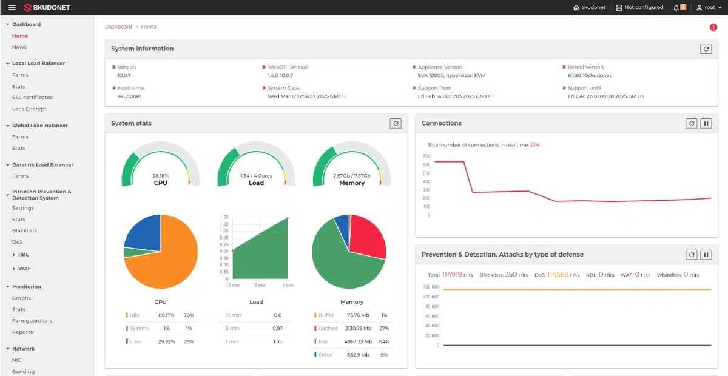Pause the Connections real-time updates
The image size is (728, 376).
pyautogui.click(x=706, y=123)
